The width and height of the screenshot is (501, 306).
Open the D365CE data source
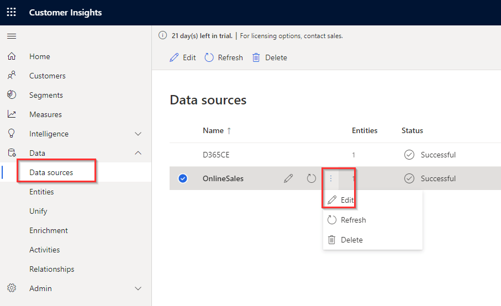(216, 155)
